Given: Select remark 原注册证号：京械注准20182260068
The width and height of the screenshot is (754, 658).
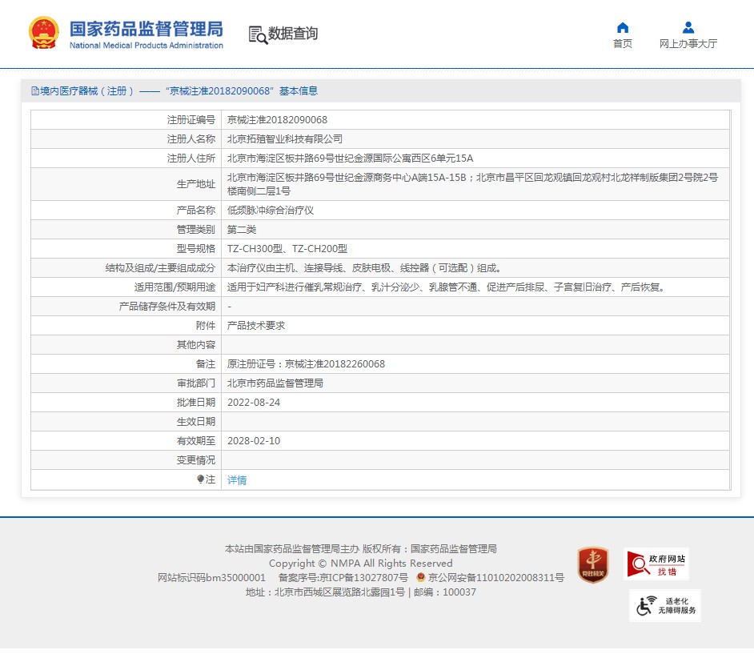Looking at the screenshot, I should (x=306, y=364).
